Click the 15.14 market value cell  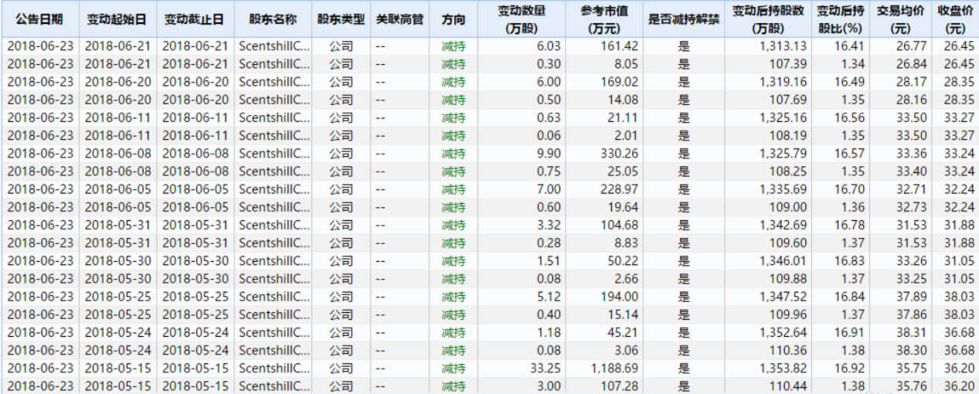pos(604,314)
